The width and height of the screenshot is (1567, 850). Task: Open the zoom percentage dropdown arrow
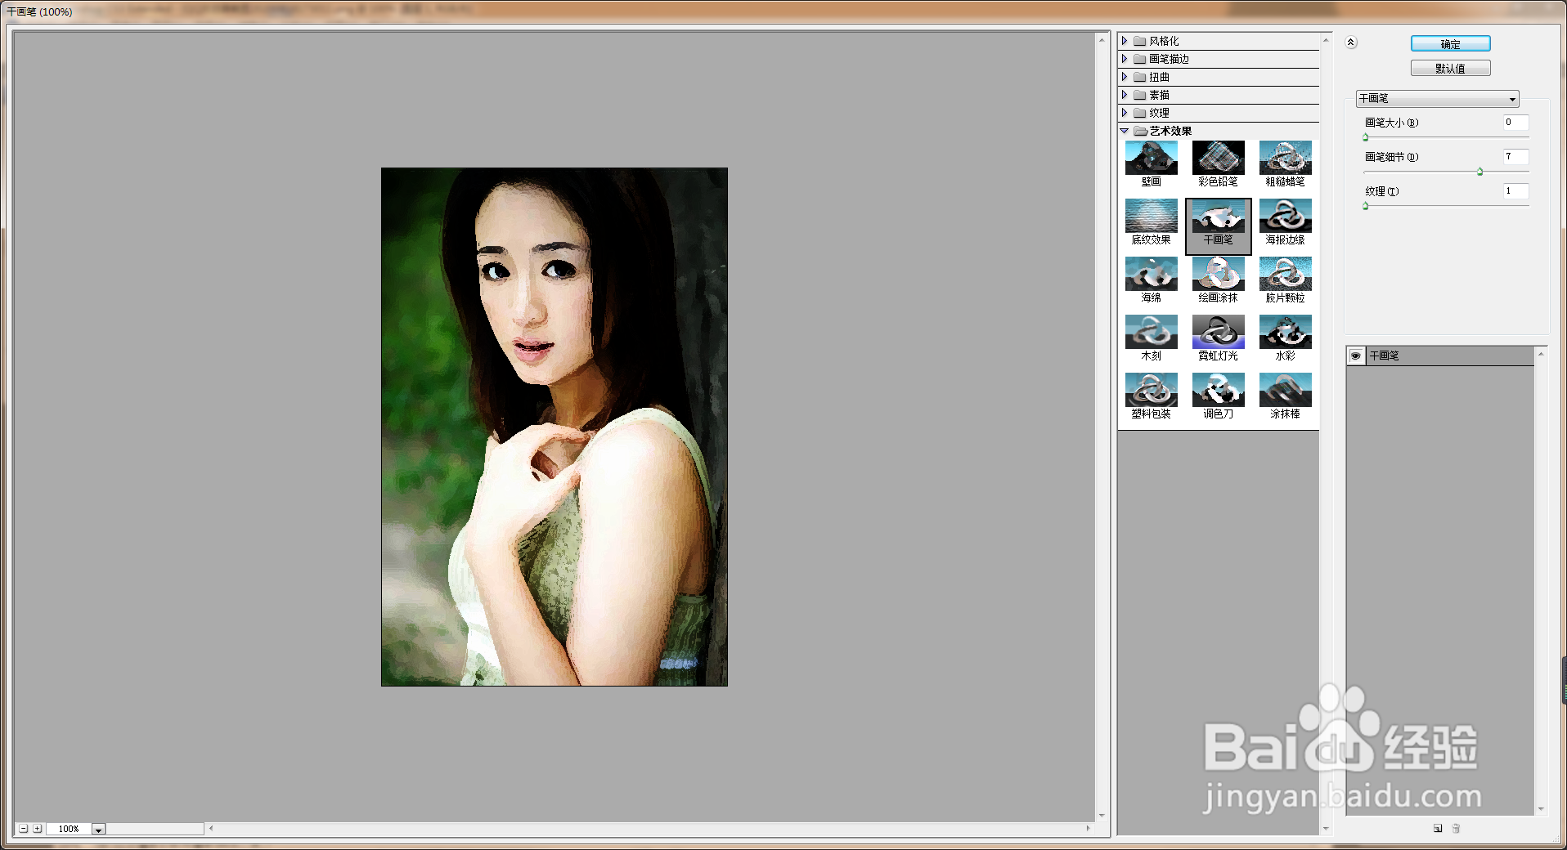(98, 830)
